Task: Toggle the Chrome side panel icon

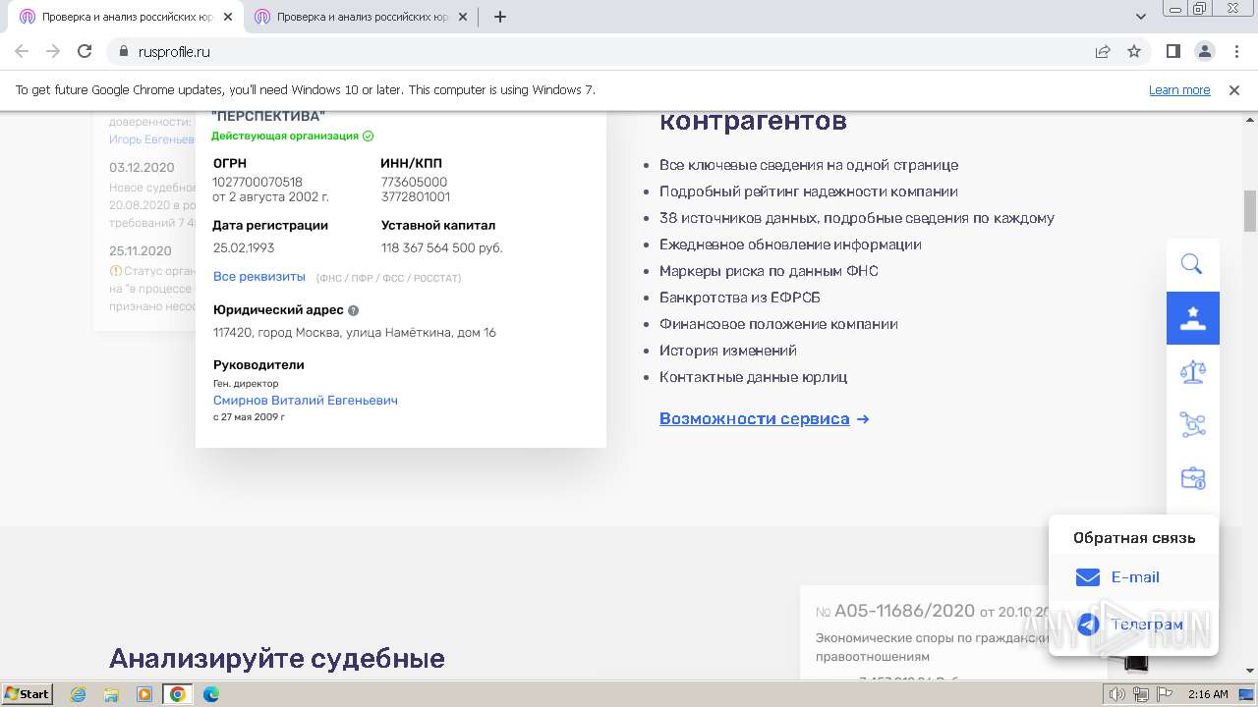Action: point(1173,52)
